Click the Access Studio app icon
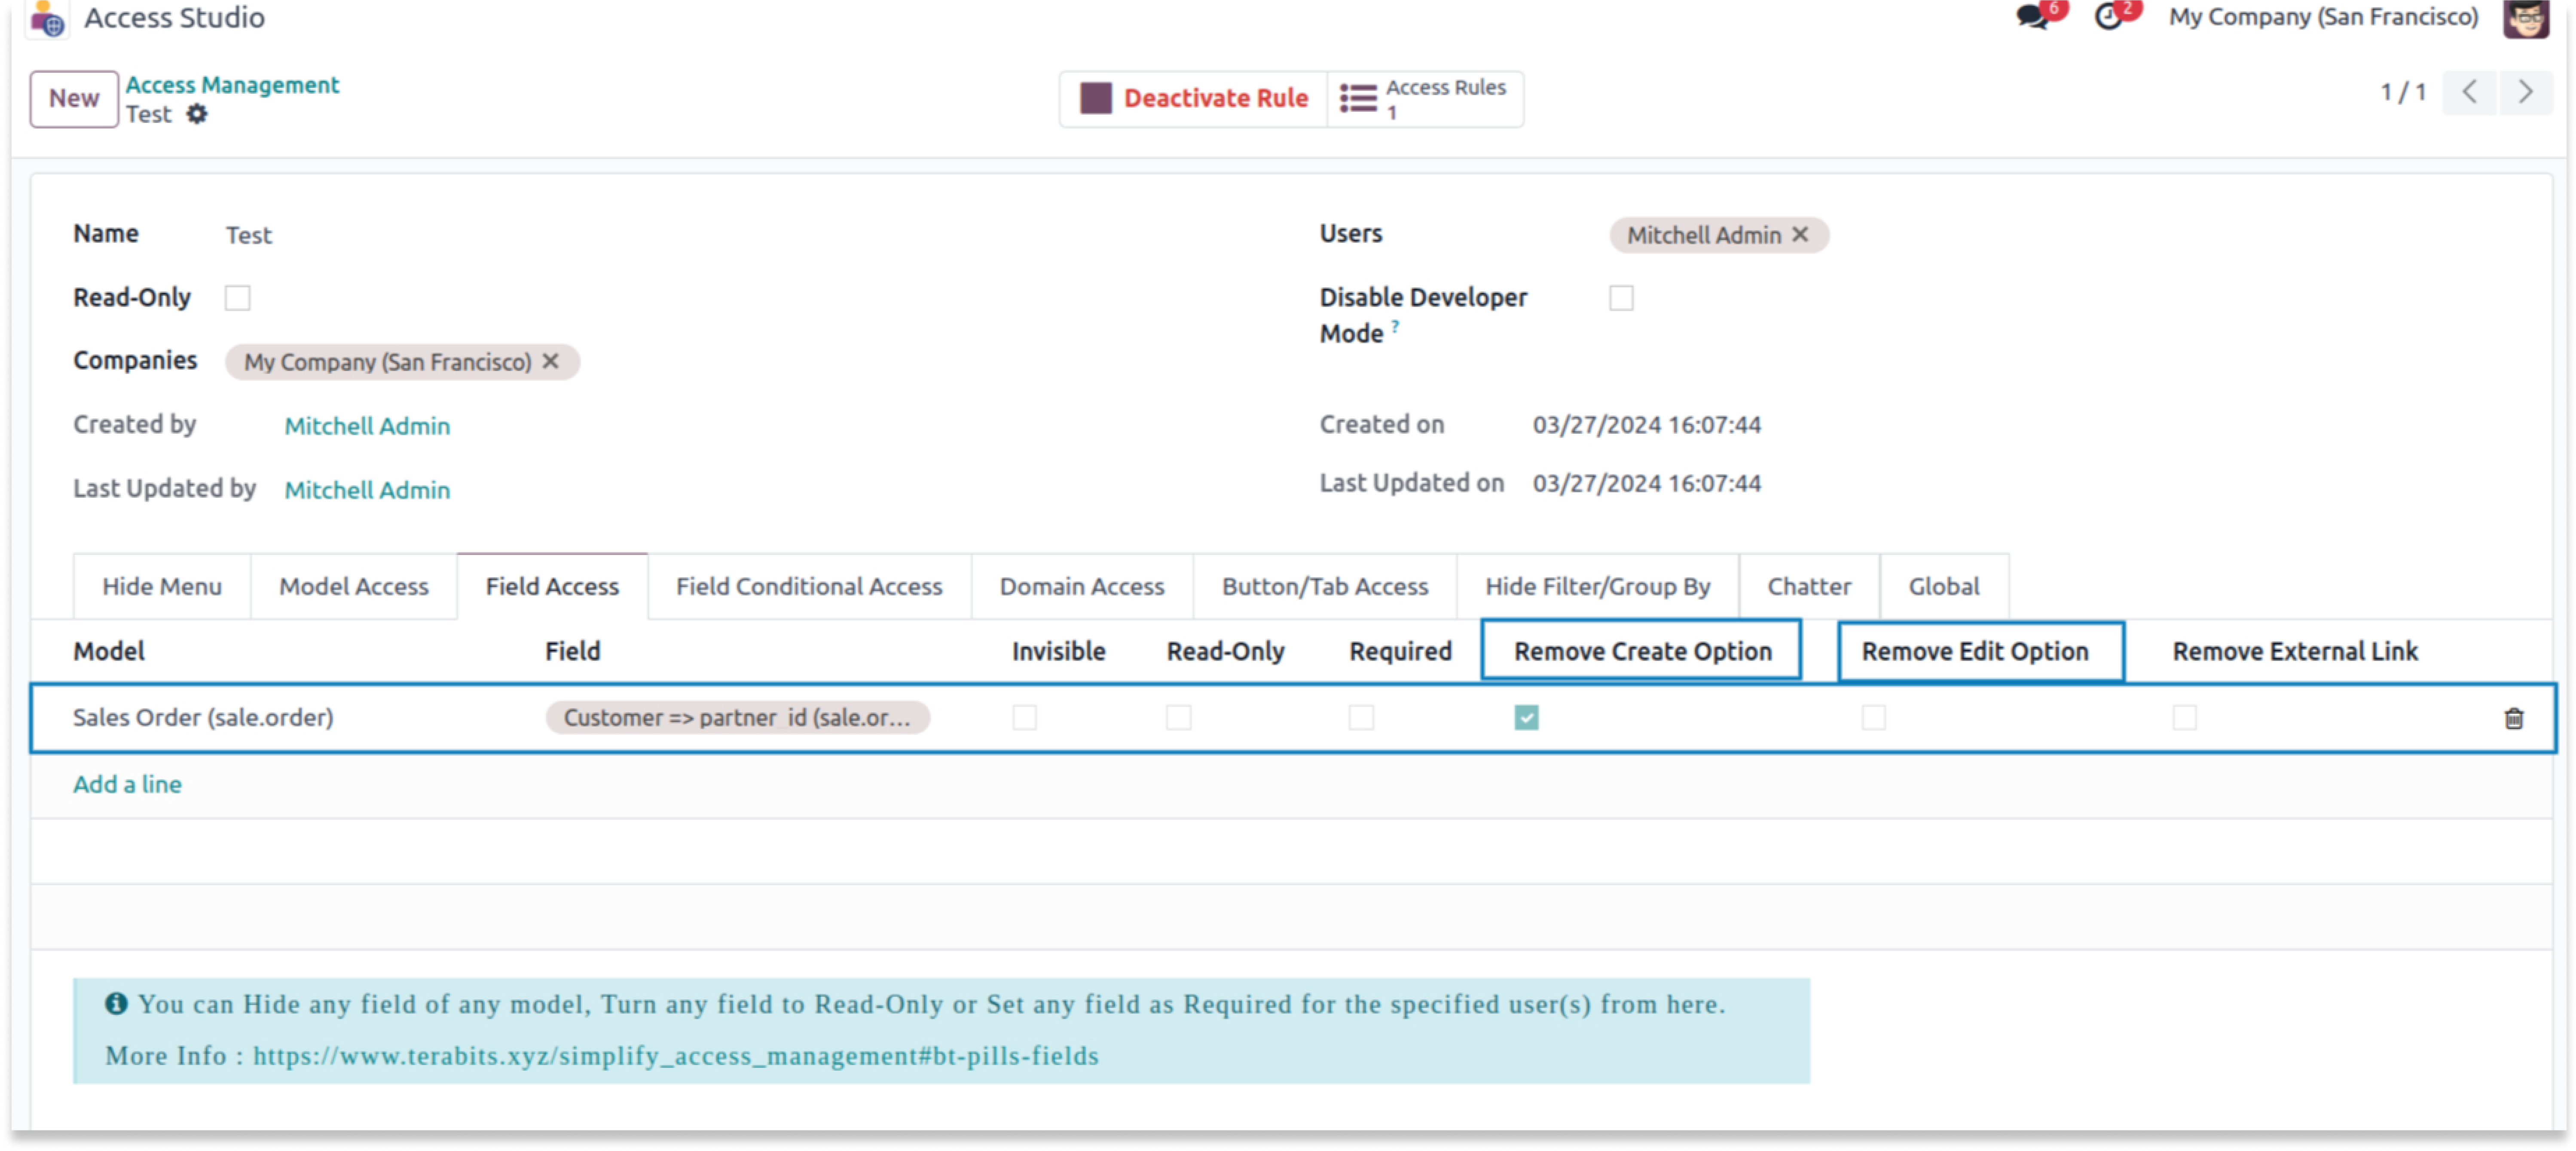This screenshot has height=1151, width=2576. click(47, 18)
